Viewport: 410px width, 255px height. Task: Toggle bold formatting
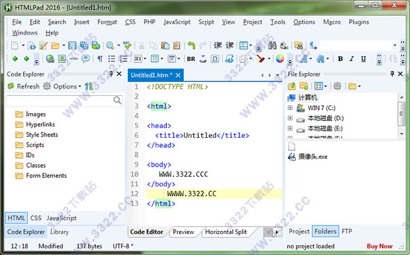tap(340, 59)
